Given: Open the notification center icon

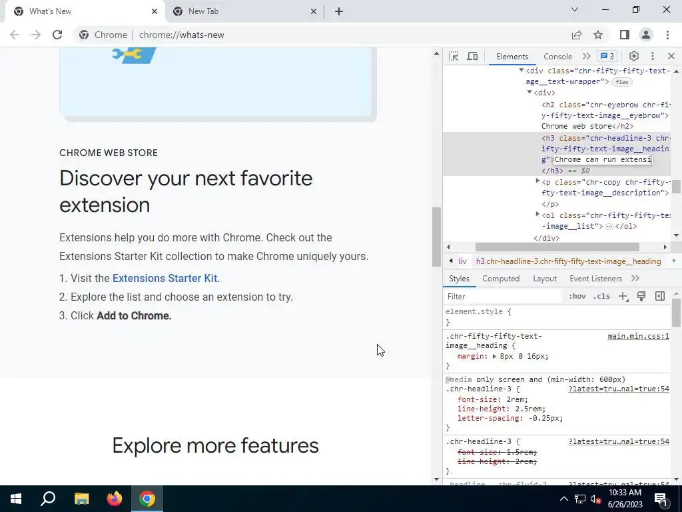Looking at the screenshot, I should point(661,499).
